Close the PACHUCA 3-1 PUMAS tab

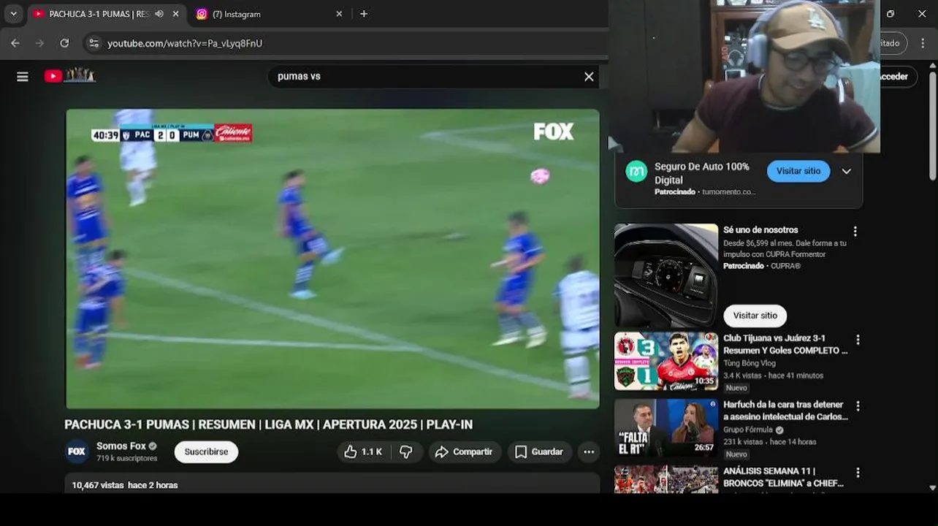pyautogui.click(x=176, y=14)
